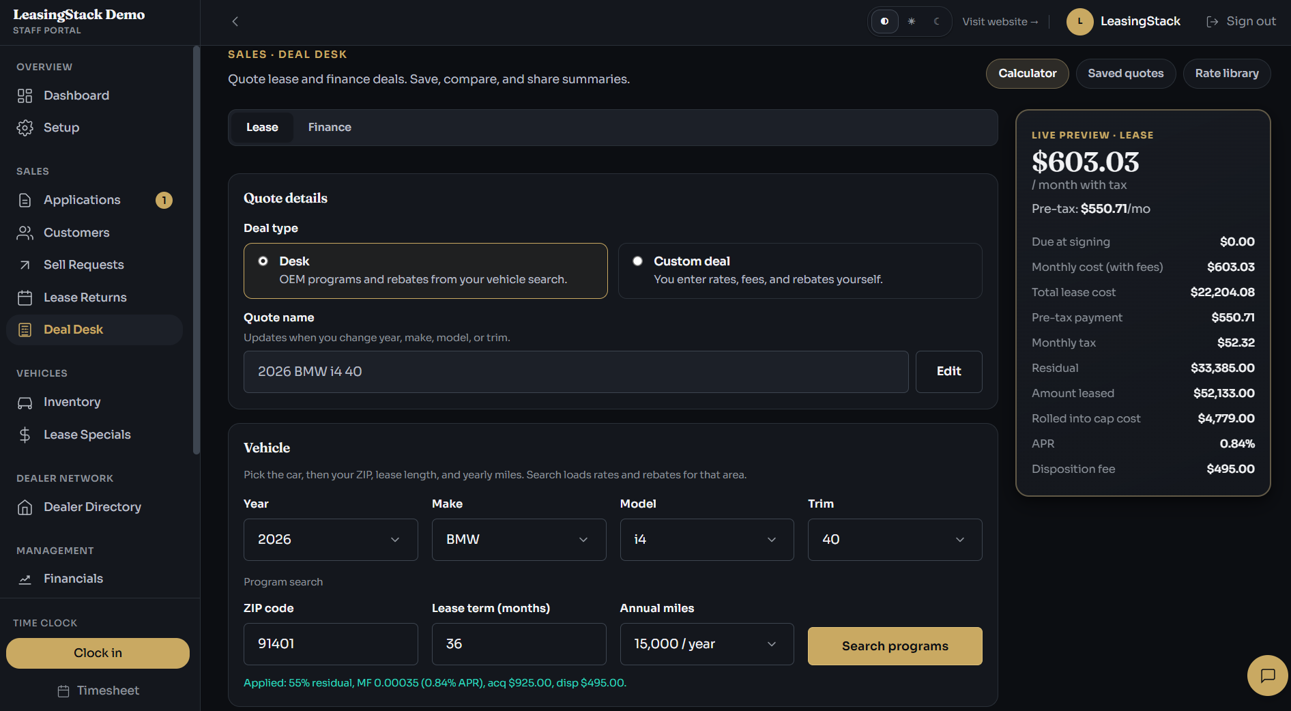Click the LeasingStack user avatar
Screen dimensions: 1291x711
[1080, 21]
